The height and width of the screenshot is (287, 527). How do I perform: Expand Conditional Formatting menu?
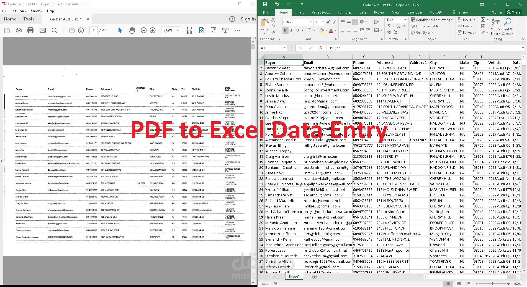431,20
